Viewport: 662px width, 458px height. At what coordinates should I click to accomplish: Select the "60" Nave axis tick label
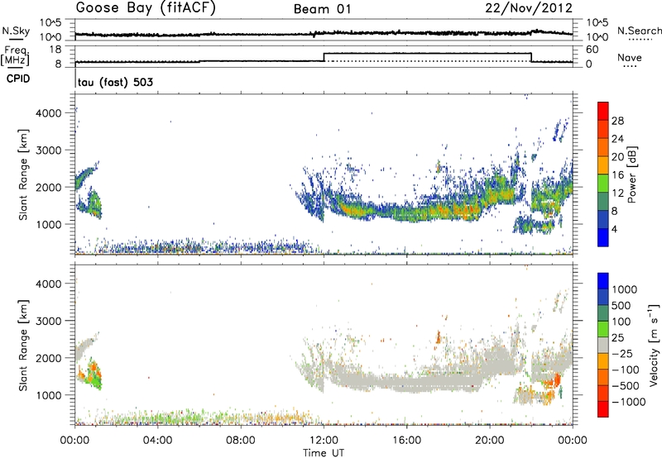pos(592,50)
